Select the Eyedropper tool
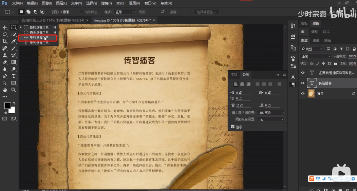The height and width of the screenshot is (191, 357). pyautogui.click(x=14, y=41)
